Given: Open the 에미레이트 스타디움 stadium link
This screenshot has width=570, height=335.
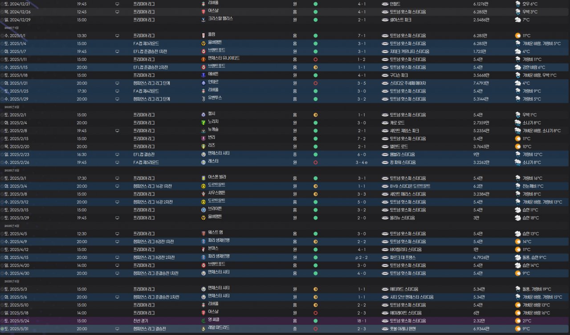Looking at the screenshot, I should [405, 313].
